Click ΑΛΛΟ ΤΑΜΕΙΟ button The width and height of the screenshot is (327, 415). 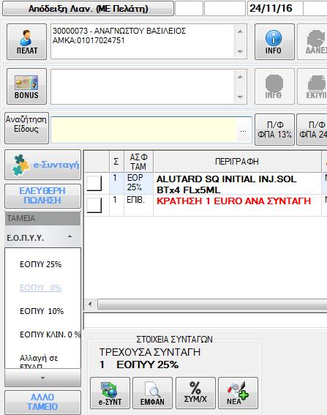click(42, 402)
